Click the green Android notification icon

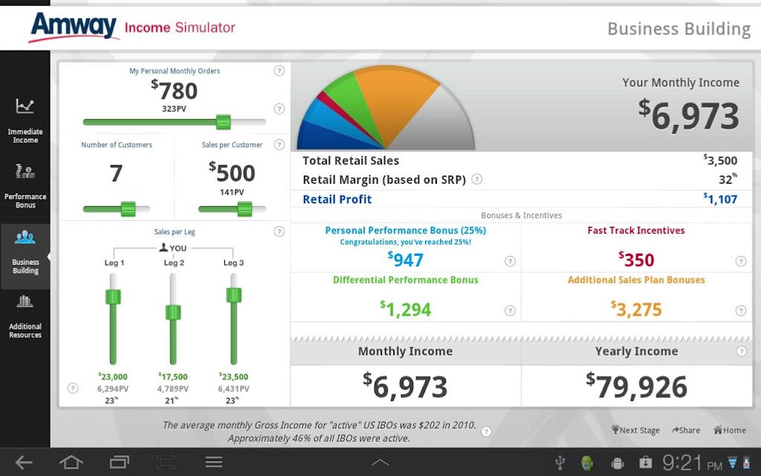tap(587, 463)
